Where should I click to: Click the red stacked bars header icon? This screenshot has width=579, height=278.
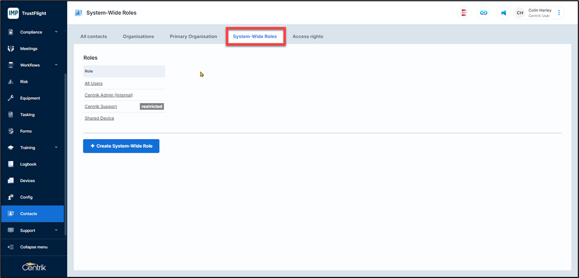pyautogui.click(x=464, y=13)
